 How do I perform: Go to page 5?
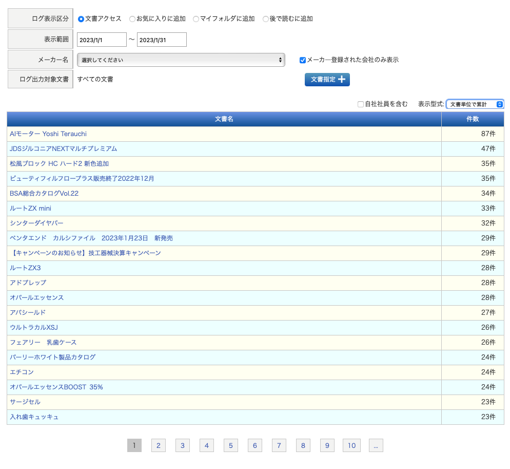coord(230,445)
